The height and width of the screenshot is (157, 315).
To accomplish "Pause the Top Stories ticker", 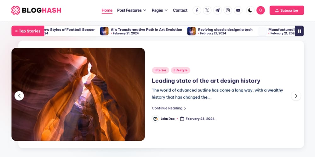I will tap(299, 31).
